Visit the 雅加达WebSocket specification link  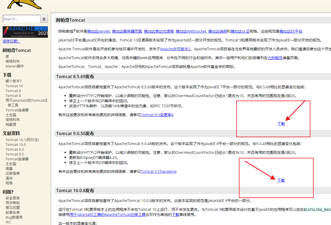[191, 31]
